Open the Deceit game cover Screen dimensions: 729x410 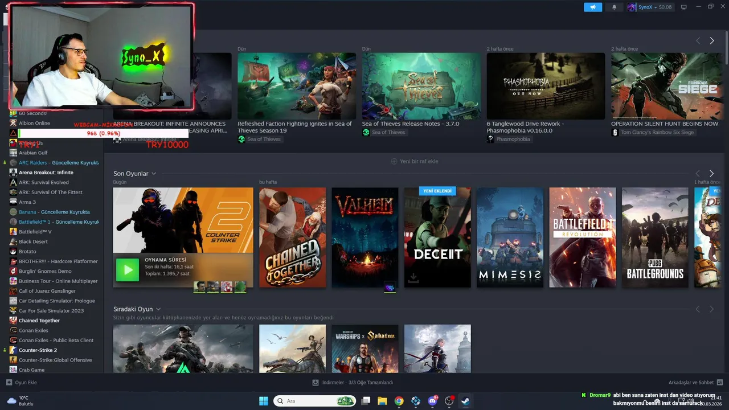(437, 237)
